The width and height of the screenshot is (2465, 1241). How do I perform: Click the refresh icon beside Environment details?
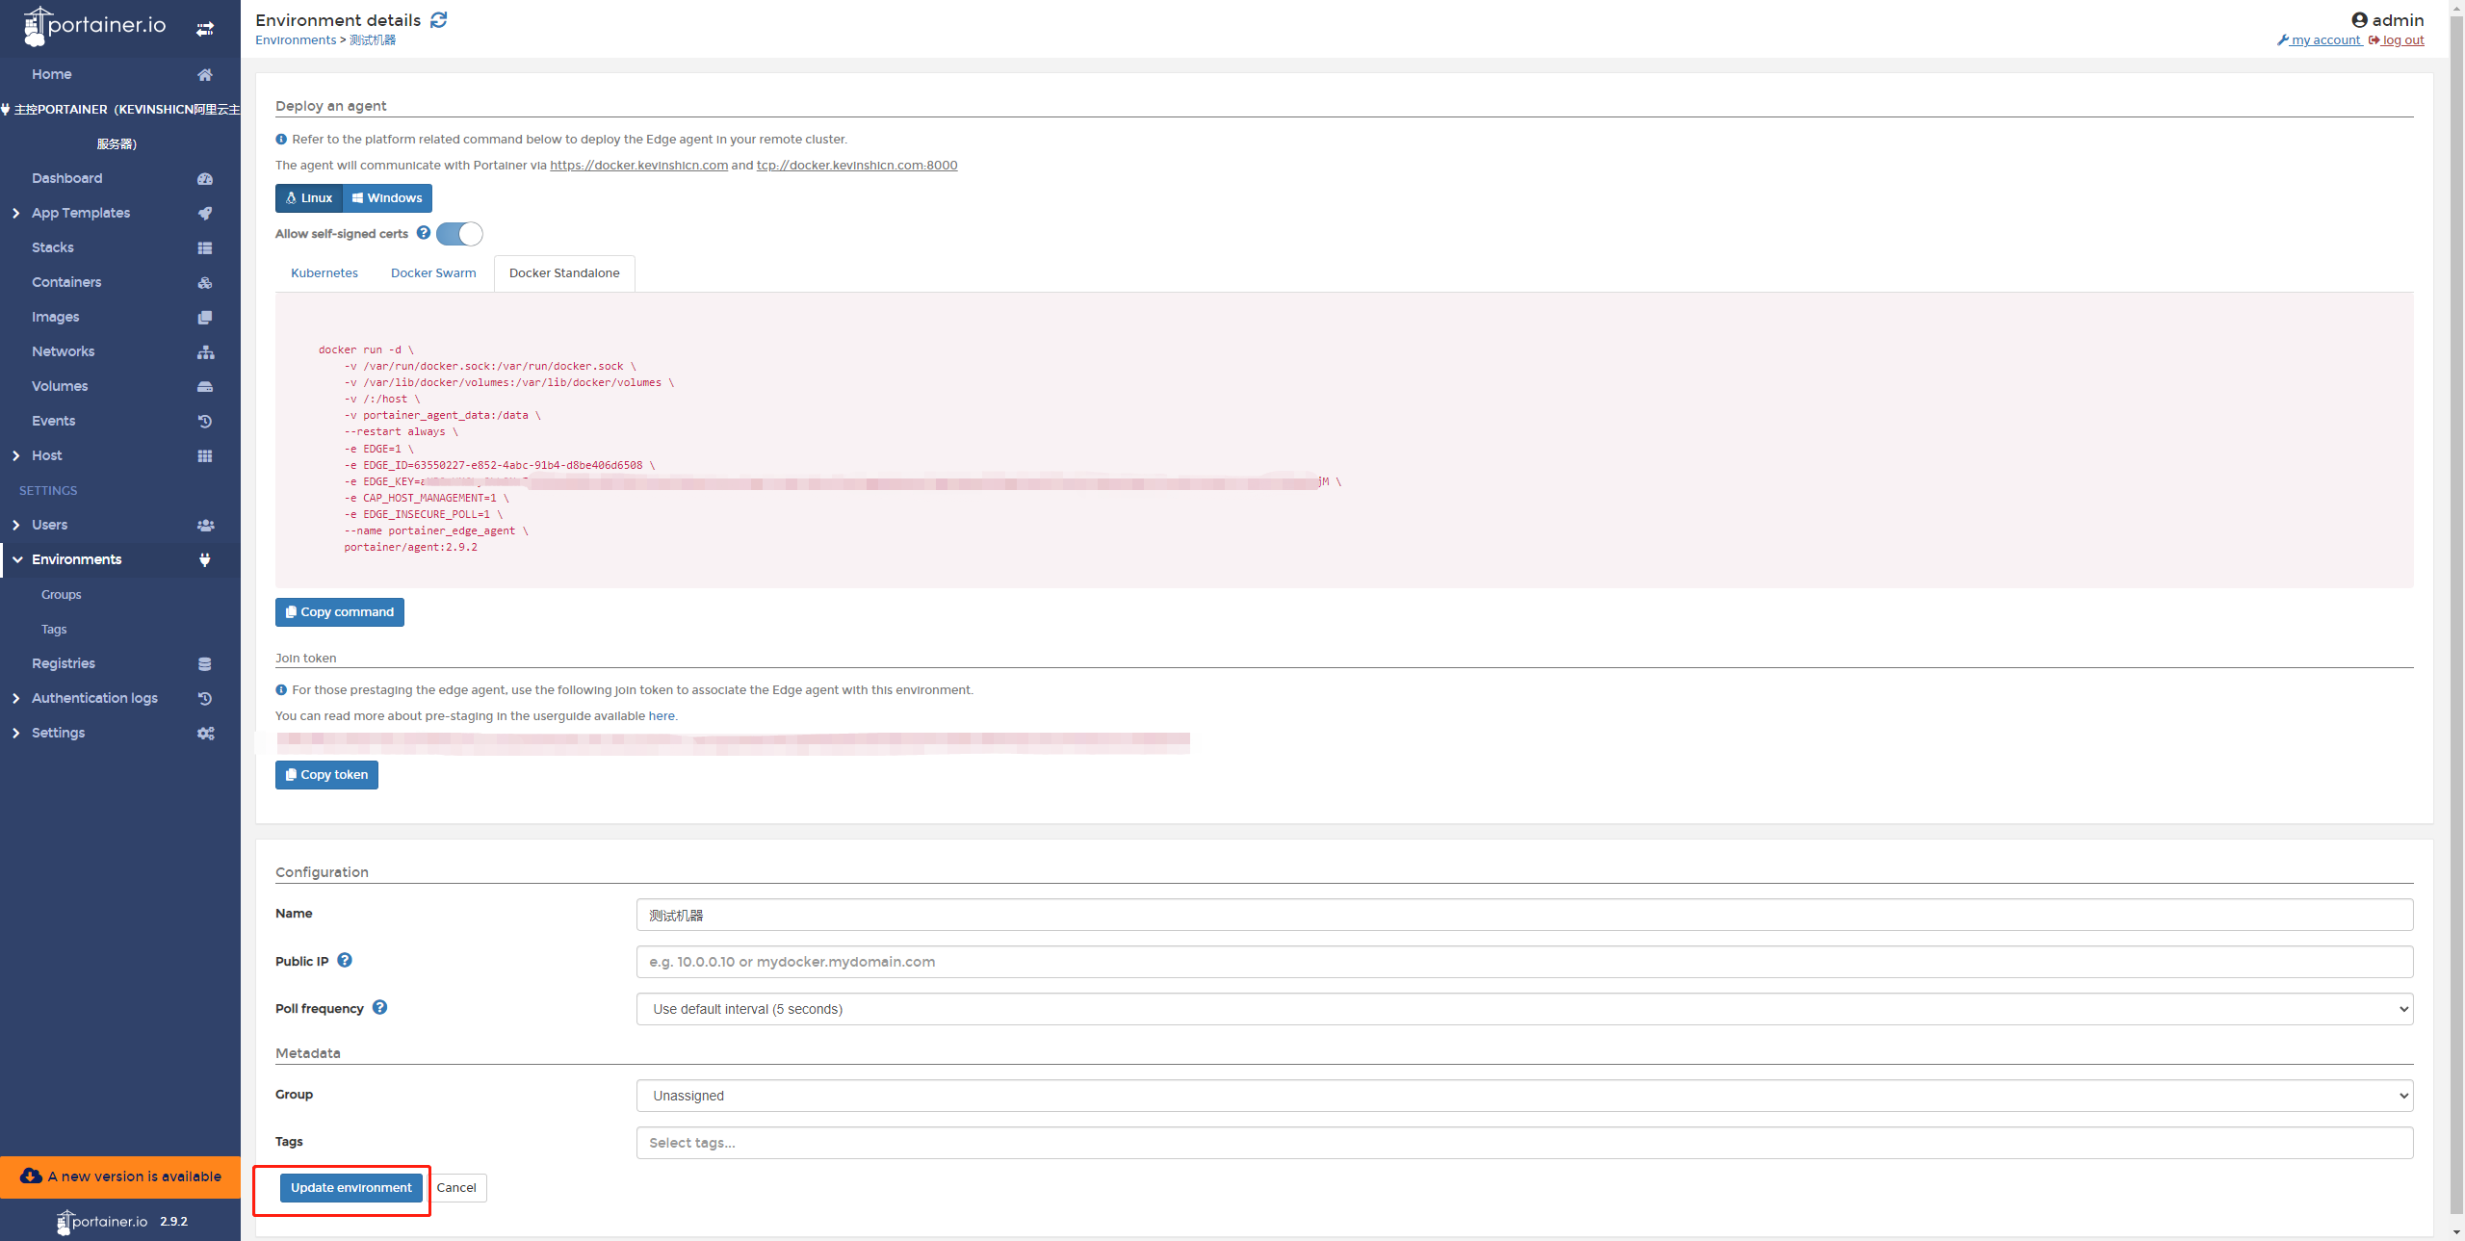(439, 20)
